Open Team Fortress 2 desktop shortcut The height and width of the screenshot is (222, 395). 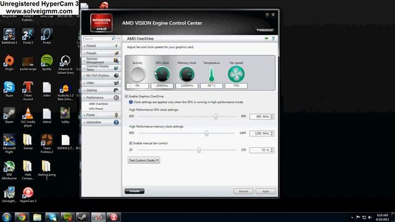pyautogui.click(x=47, y=144)
